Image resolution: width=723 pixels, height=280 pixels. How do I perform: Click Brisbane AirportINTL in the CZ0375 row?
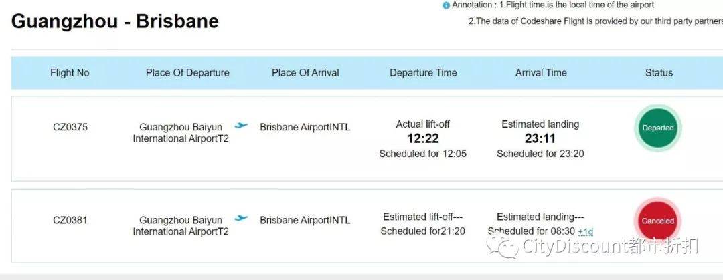click(305, 127)
